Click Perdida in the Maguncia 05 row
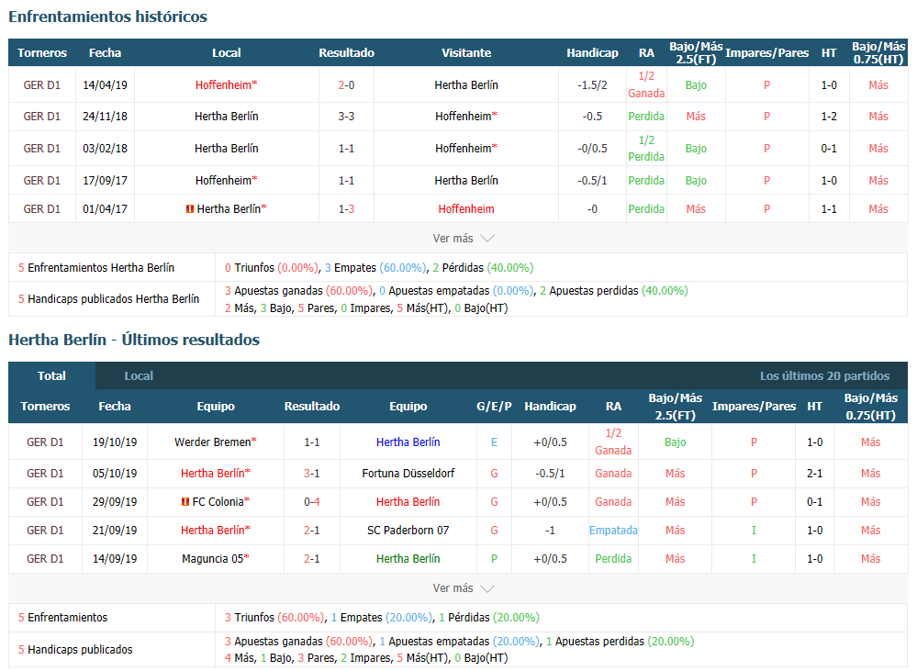 tap(613, 559)
